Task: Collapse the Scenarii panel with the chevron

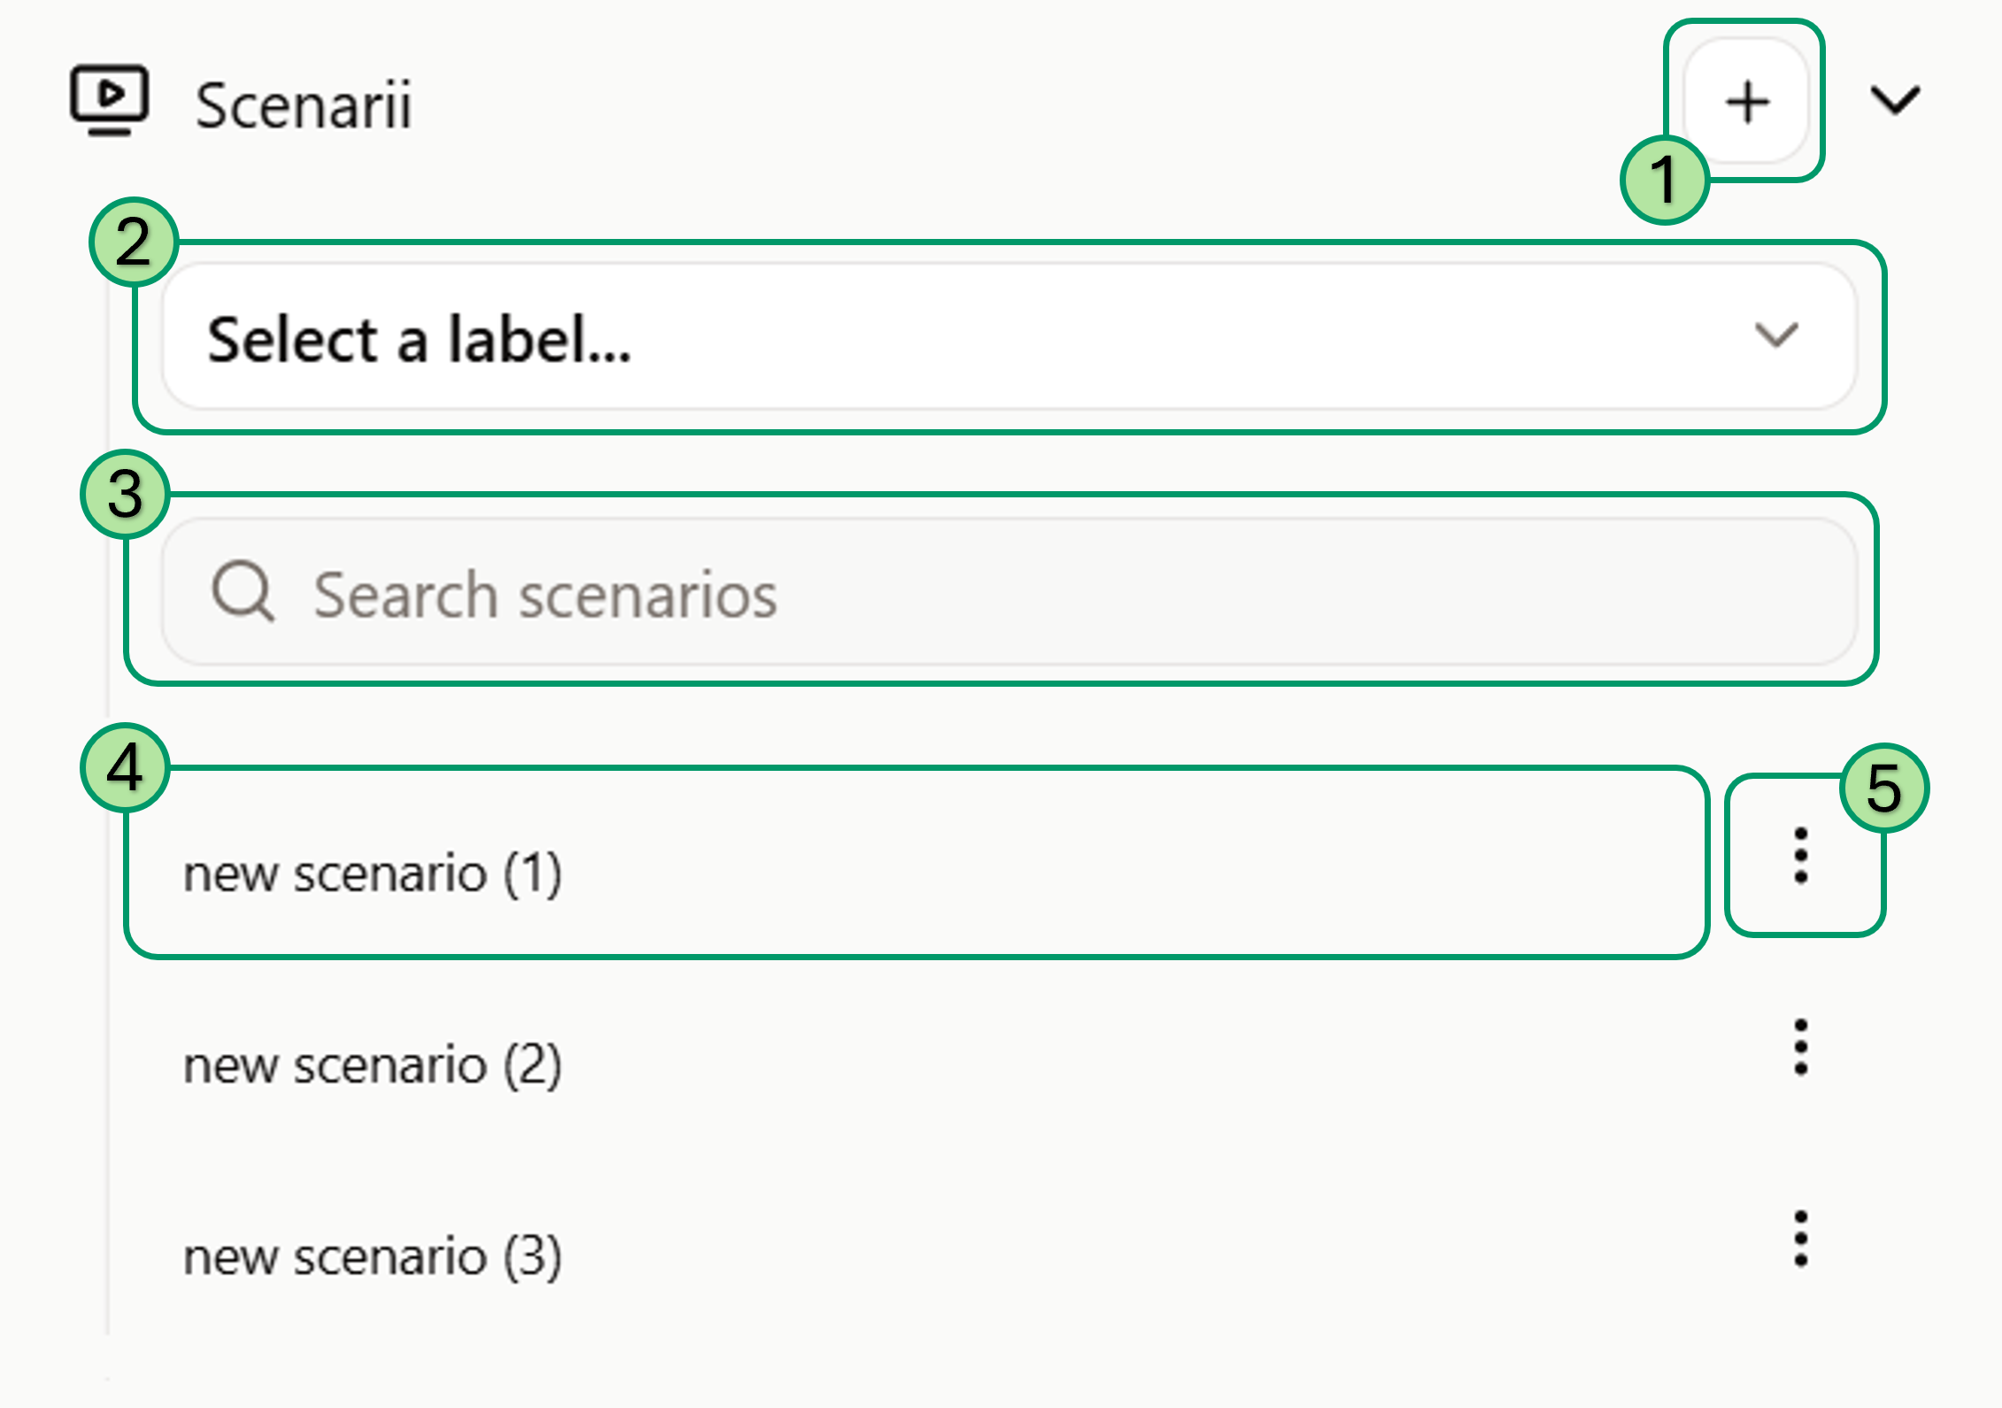Action: [x=1898, y=101]
